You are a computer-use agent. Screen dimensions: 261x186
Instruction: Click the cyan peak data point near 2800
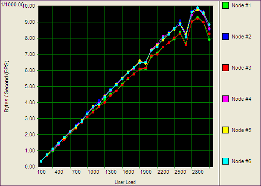(198, 8)
